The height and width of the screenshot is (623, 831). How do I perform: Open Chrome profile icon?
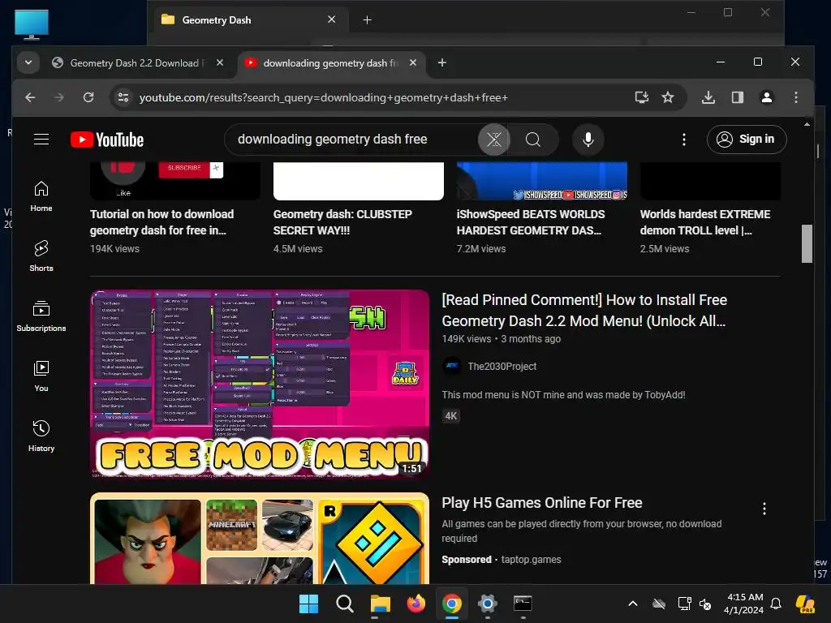click(767, 97)
